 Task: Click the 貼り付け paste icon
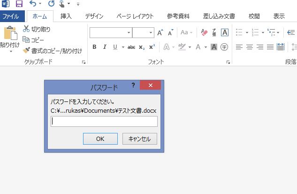[10, 33]
